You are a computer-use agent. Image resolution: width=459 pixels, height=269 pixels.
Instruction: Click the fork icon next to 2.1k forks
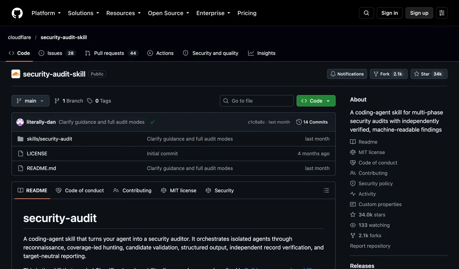353,235
